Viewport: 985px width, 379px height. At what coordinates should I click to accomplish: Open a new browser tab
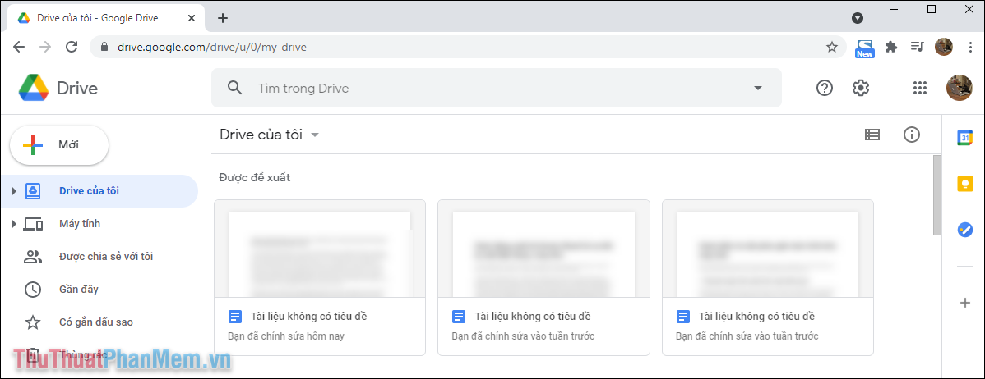click(x=222, y=18)
